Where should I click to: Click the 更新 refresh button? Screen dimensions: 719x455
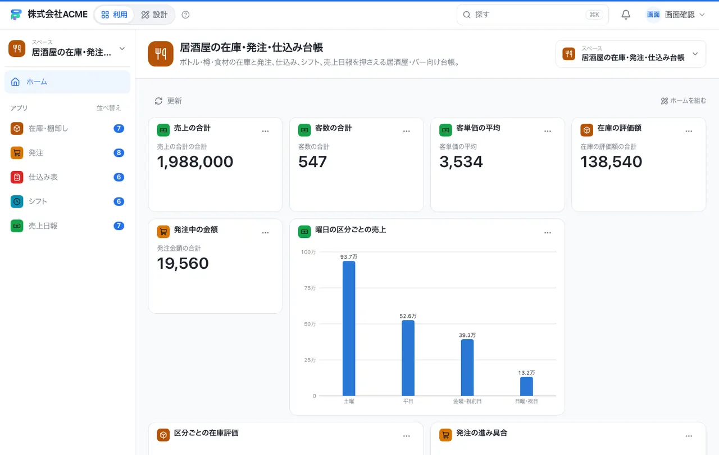[168, 101]
